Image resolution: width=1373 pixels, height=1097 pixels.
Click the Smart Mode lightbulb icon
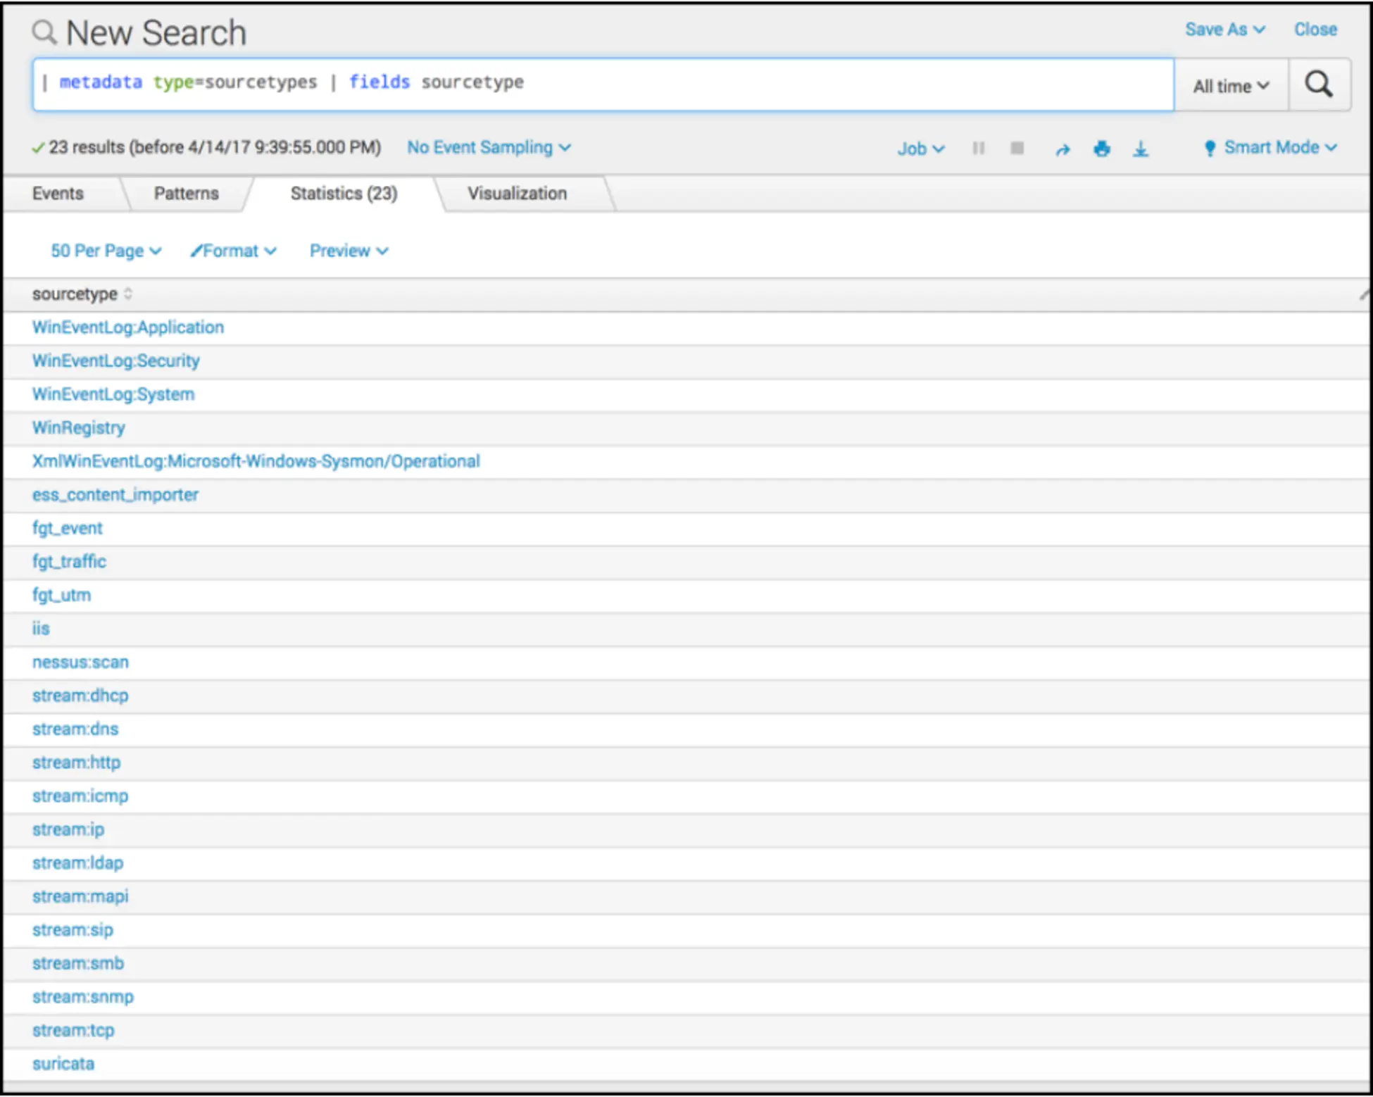point(1210,148)
